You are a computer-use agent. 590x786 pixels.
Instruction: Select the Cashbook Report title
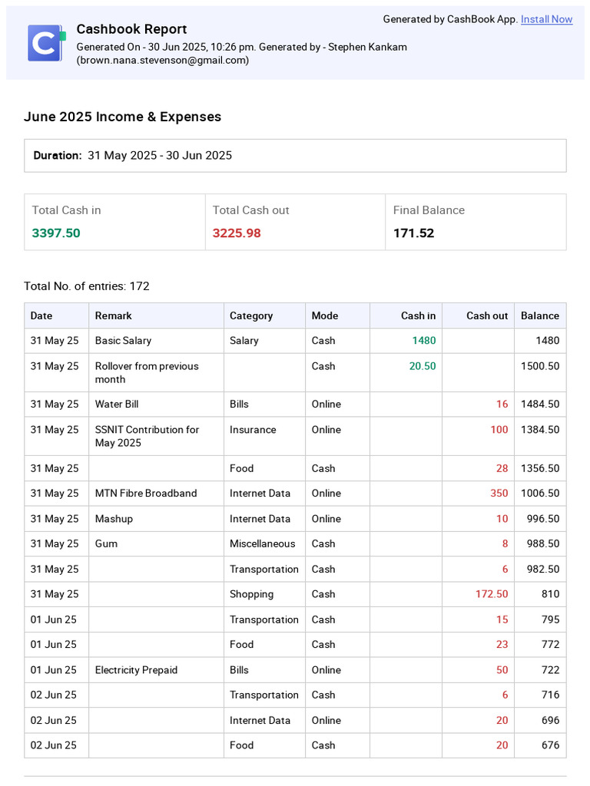tap(131, 29)
